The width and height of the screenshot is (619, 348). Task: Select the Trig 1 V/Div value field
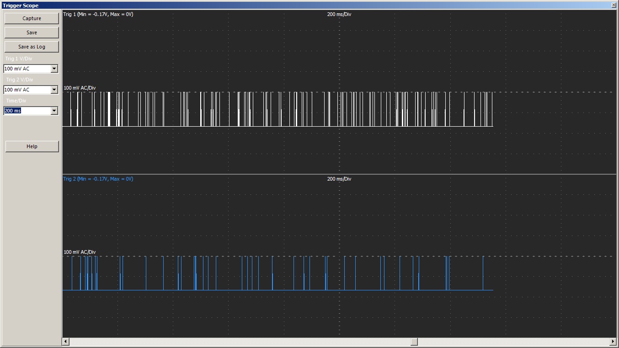[27, 69]
